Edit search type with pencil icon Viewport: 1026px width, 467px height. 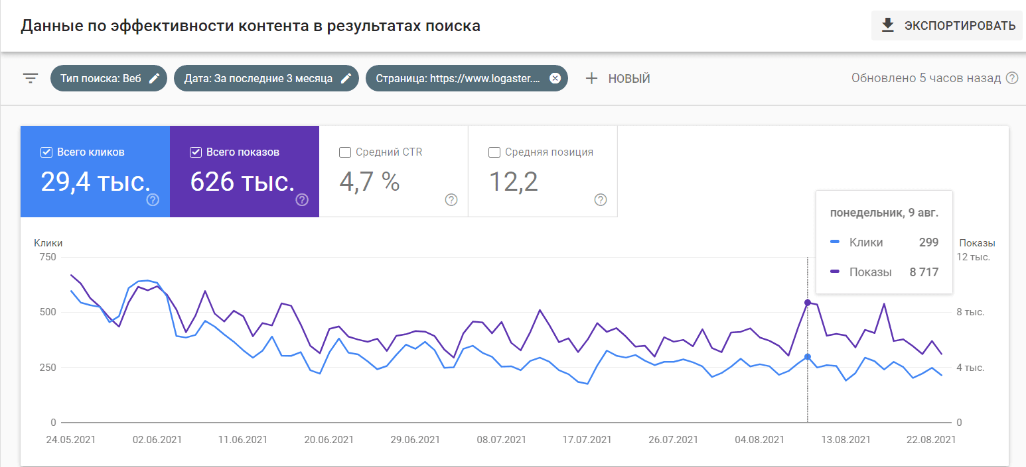click(x=154, y=78)
